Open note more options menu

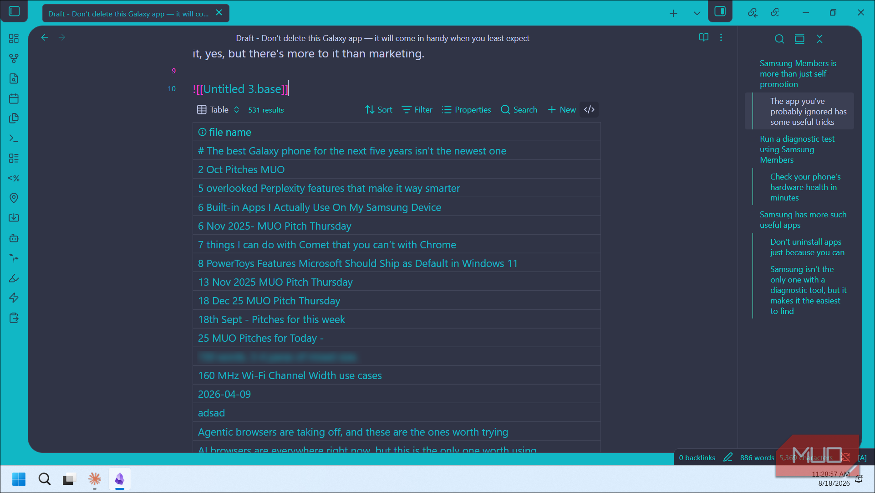[x=721, y=37]
